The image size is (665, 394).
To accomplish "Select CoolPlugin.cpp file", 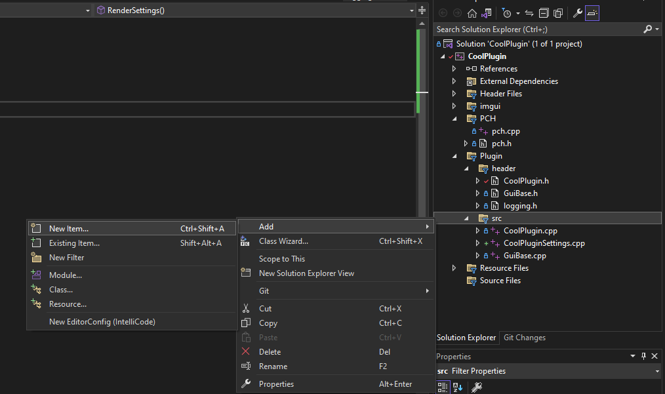I will [530, 231].
